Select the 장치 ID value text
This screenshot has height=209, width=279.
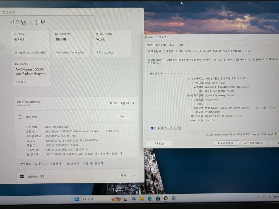[x=72, y=140]
